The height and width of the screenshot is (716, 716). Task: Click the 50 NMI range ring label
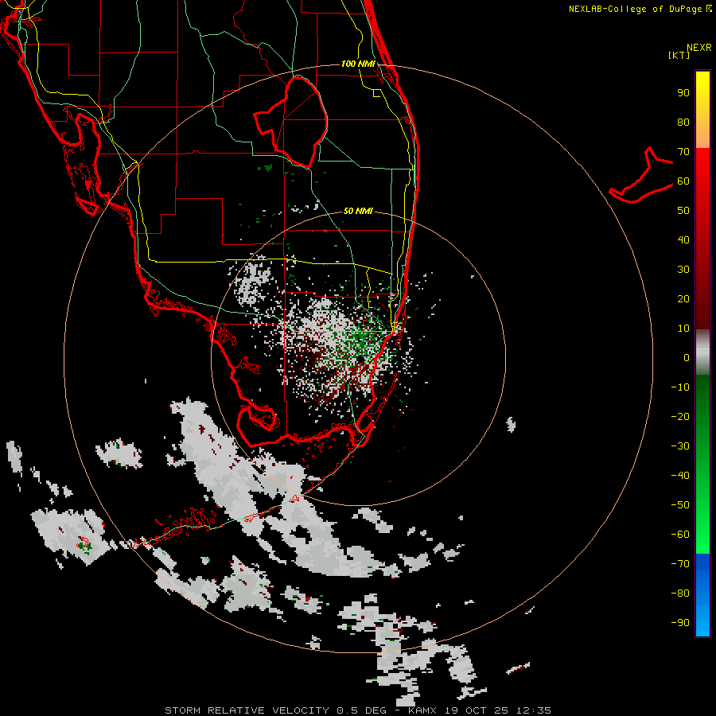(x=358, y=211)
